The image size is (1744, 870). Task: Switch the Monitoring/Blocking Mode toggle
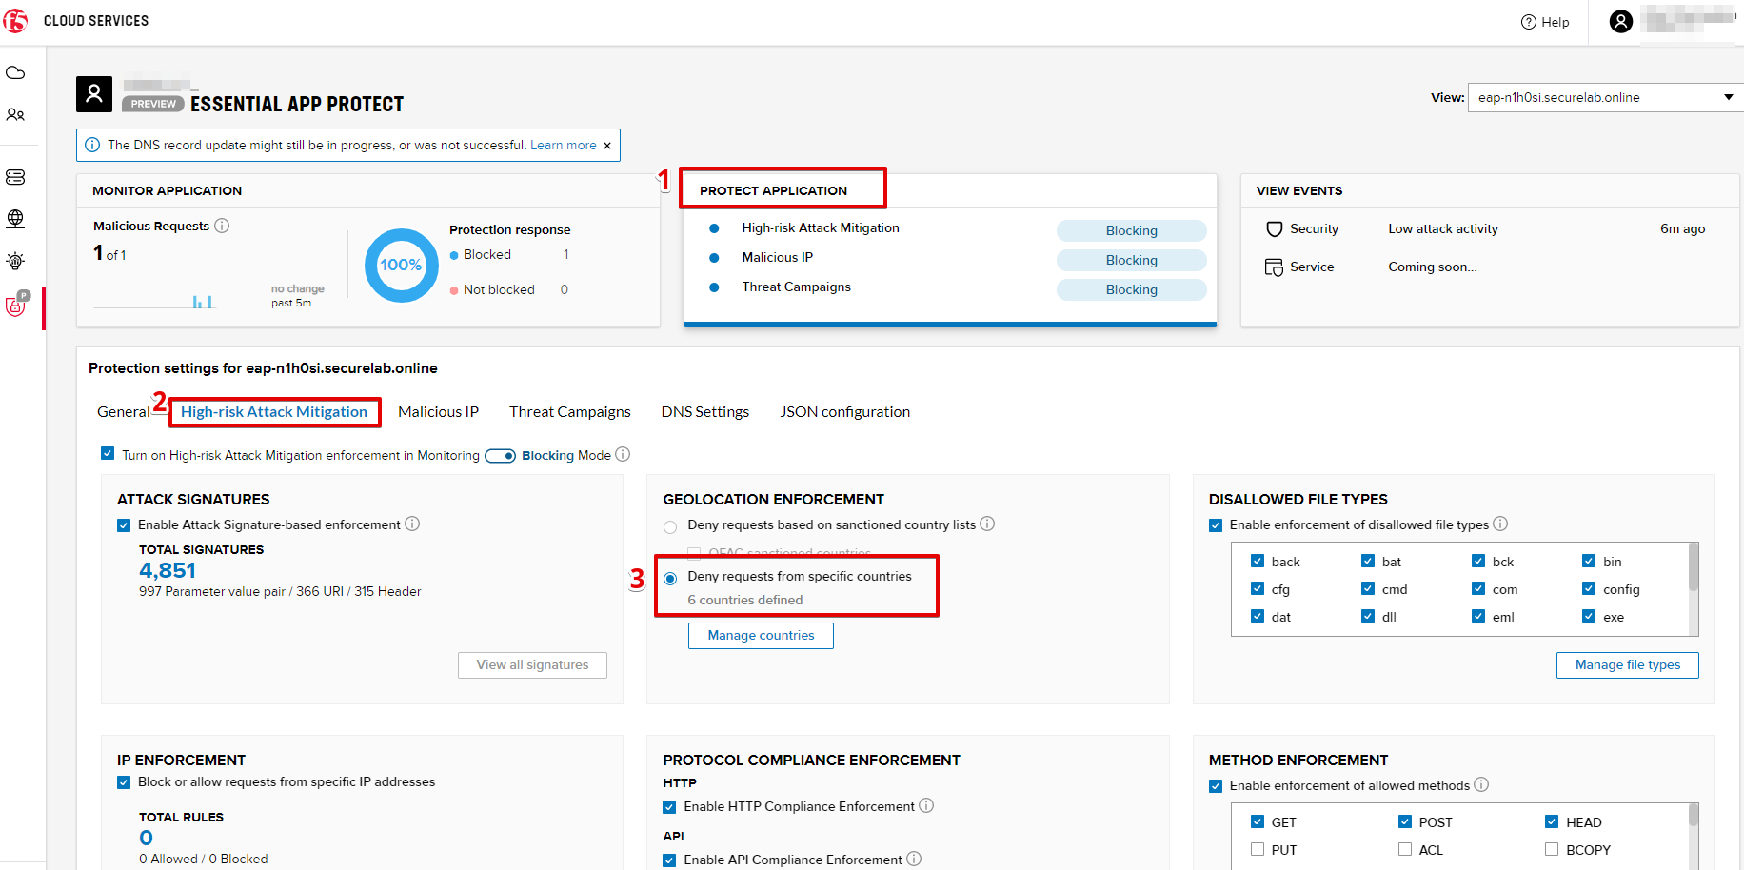click(x=500, y=456)
